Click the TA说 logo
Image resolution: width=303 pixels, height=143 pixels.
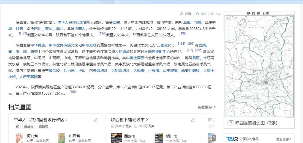232,139
